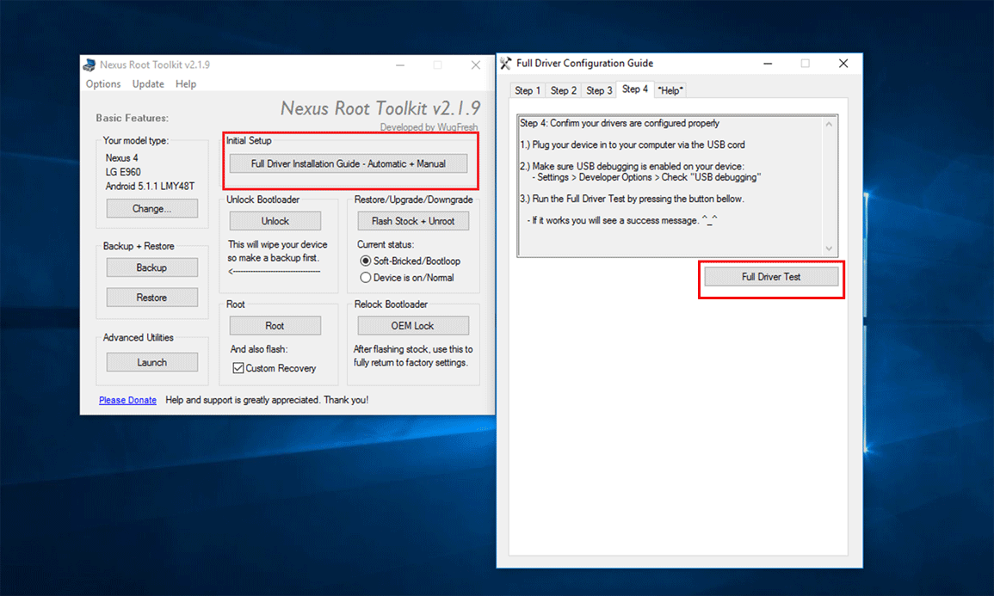
Task: Click the Flash Stock + Unroot button
Action: tap(413, 221)
